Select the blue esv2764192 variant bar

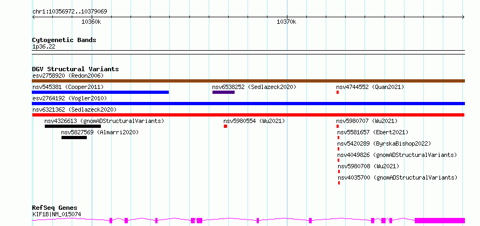249,104
